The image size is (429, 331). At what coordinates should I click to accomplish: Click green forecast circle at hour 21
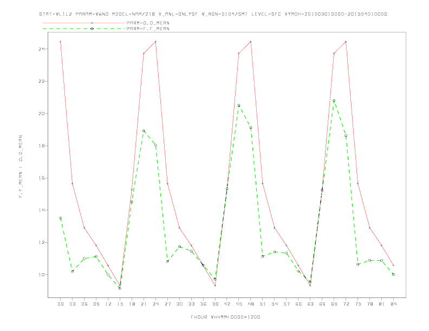point(144,131)
